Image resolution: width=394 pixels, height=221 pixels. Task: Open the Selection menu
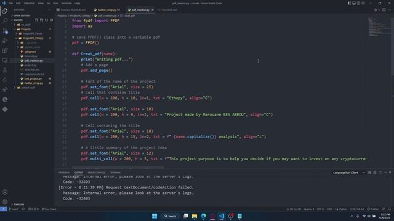(29, 3)
